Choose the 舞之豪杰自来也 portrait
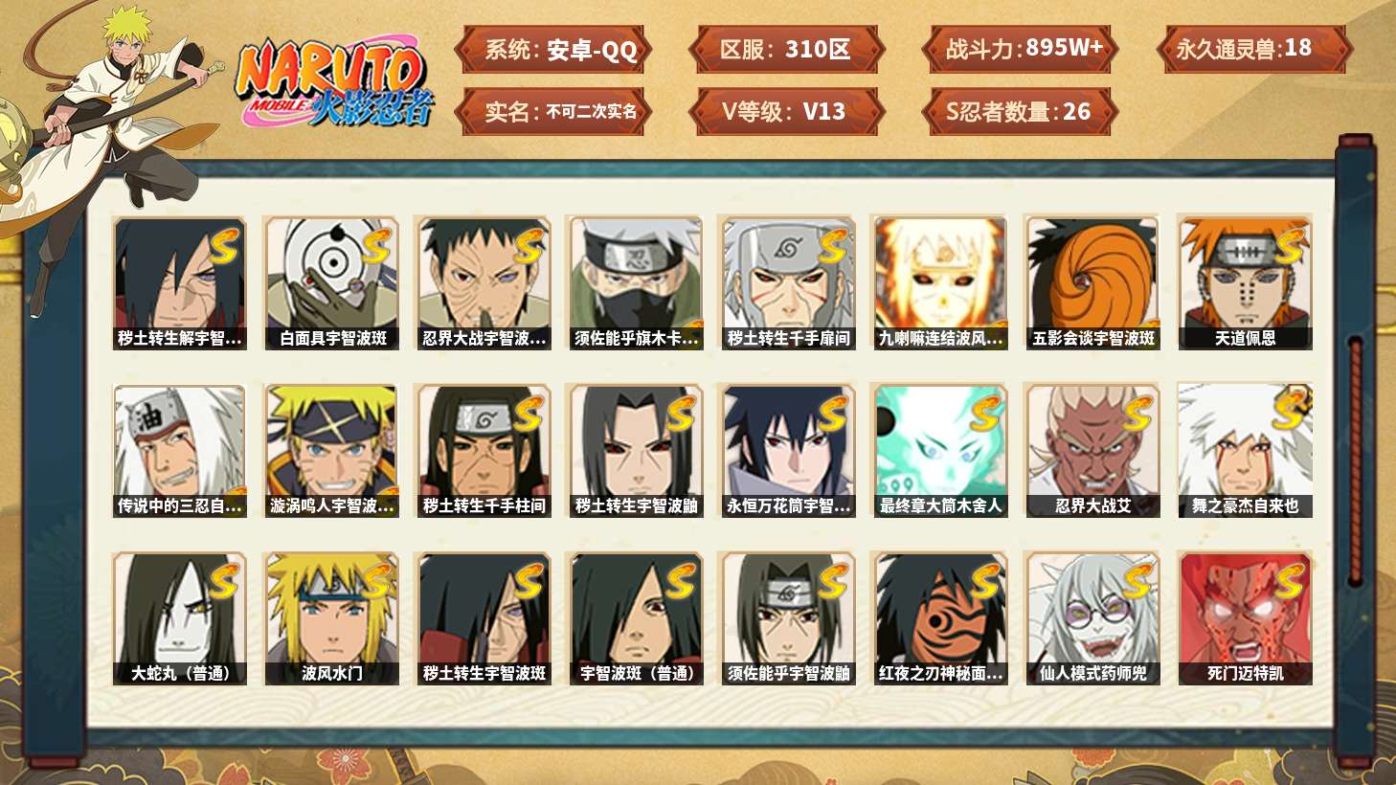This screenshot has height=785, width=1396. point(1245,451)
